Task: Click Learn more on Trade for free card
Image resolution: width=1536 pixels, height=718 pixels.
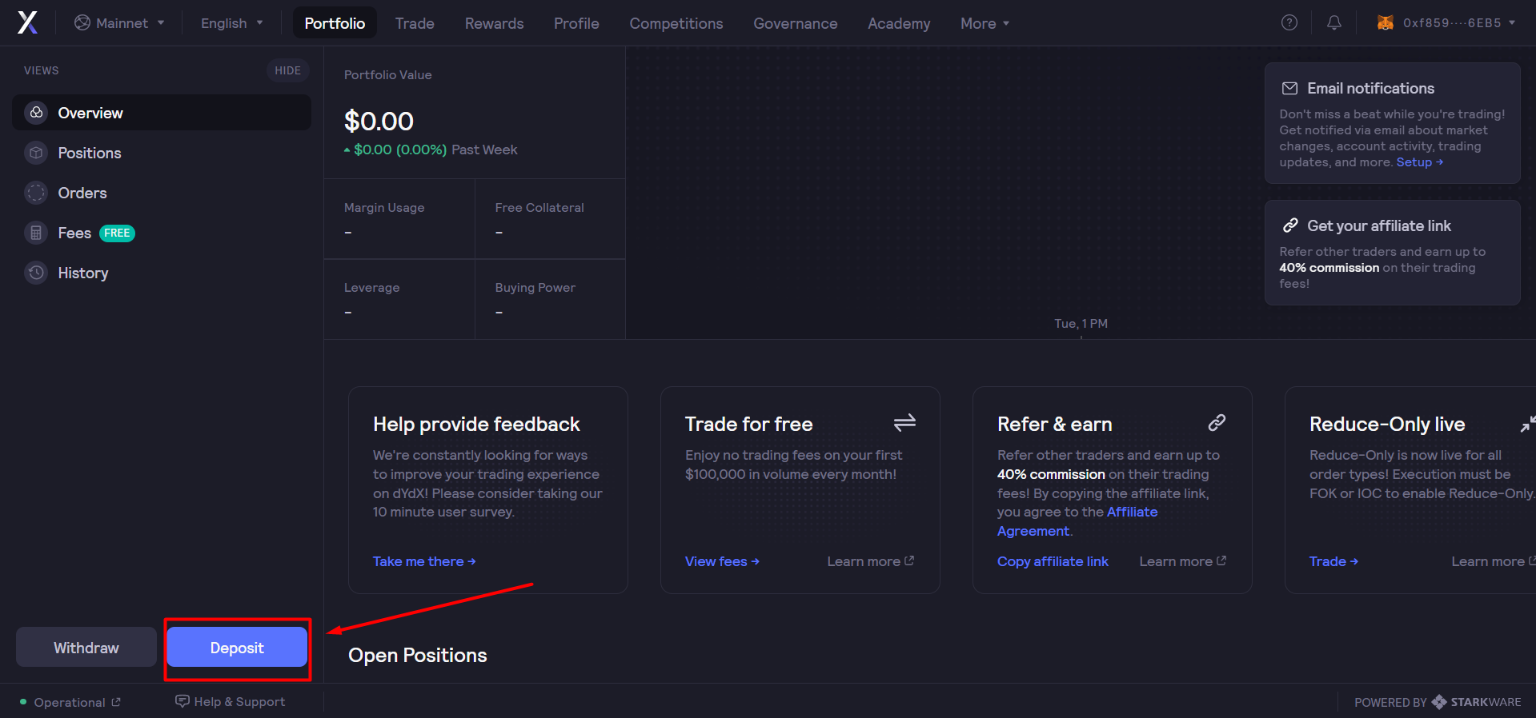Action: pyautogui.click(x=871, y=561)
